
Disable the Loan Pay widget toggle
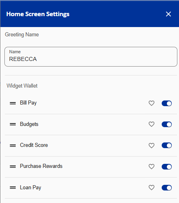click(x=167, y=188)
